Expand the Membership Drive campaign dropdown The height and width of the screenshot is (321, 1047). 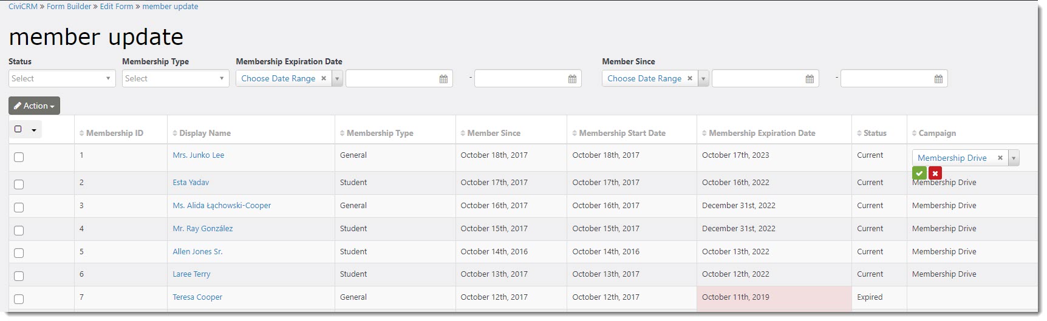[1013, 158]
